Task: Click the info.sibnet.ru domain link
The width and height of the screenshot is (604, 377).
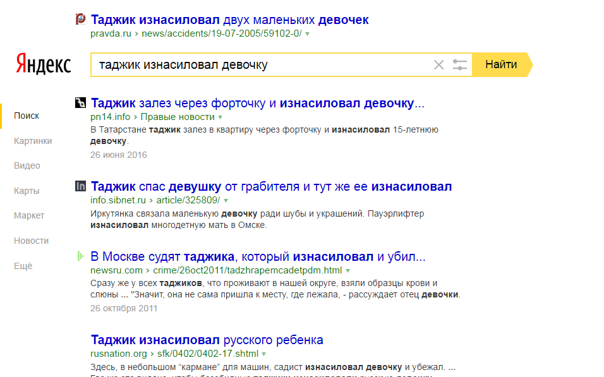Action: (118, 200)
